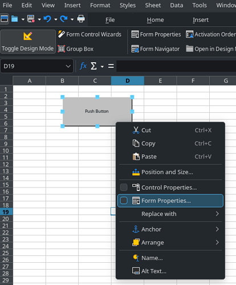
Task: Open the Save button dropdown arrow
Action: 39,19
